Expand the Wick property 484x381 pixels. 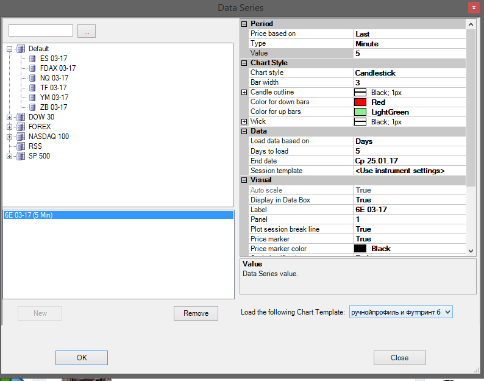click(x=244, y=122)
